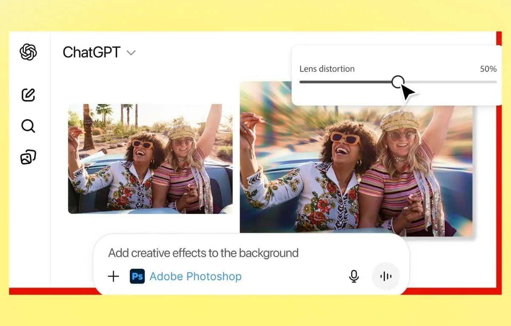
Task: Click the filled left part of slider track
Action: click(x=345, y=82)
